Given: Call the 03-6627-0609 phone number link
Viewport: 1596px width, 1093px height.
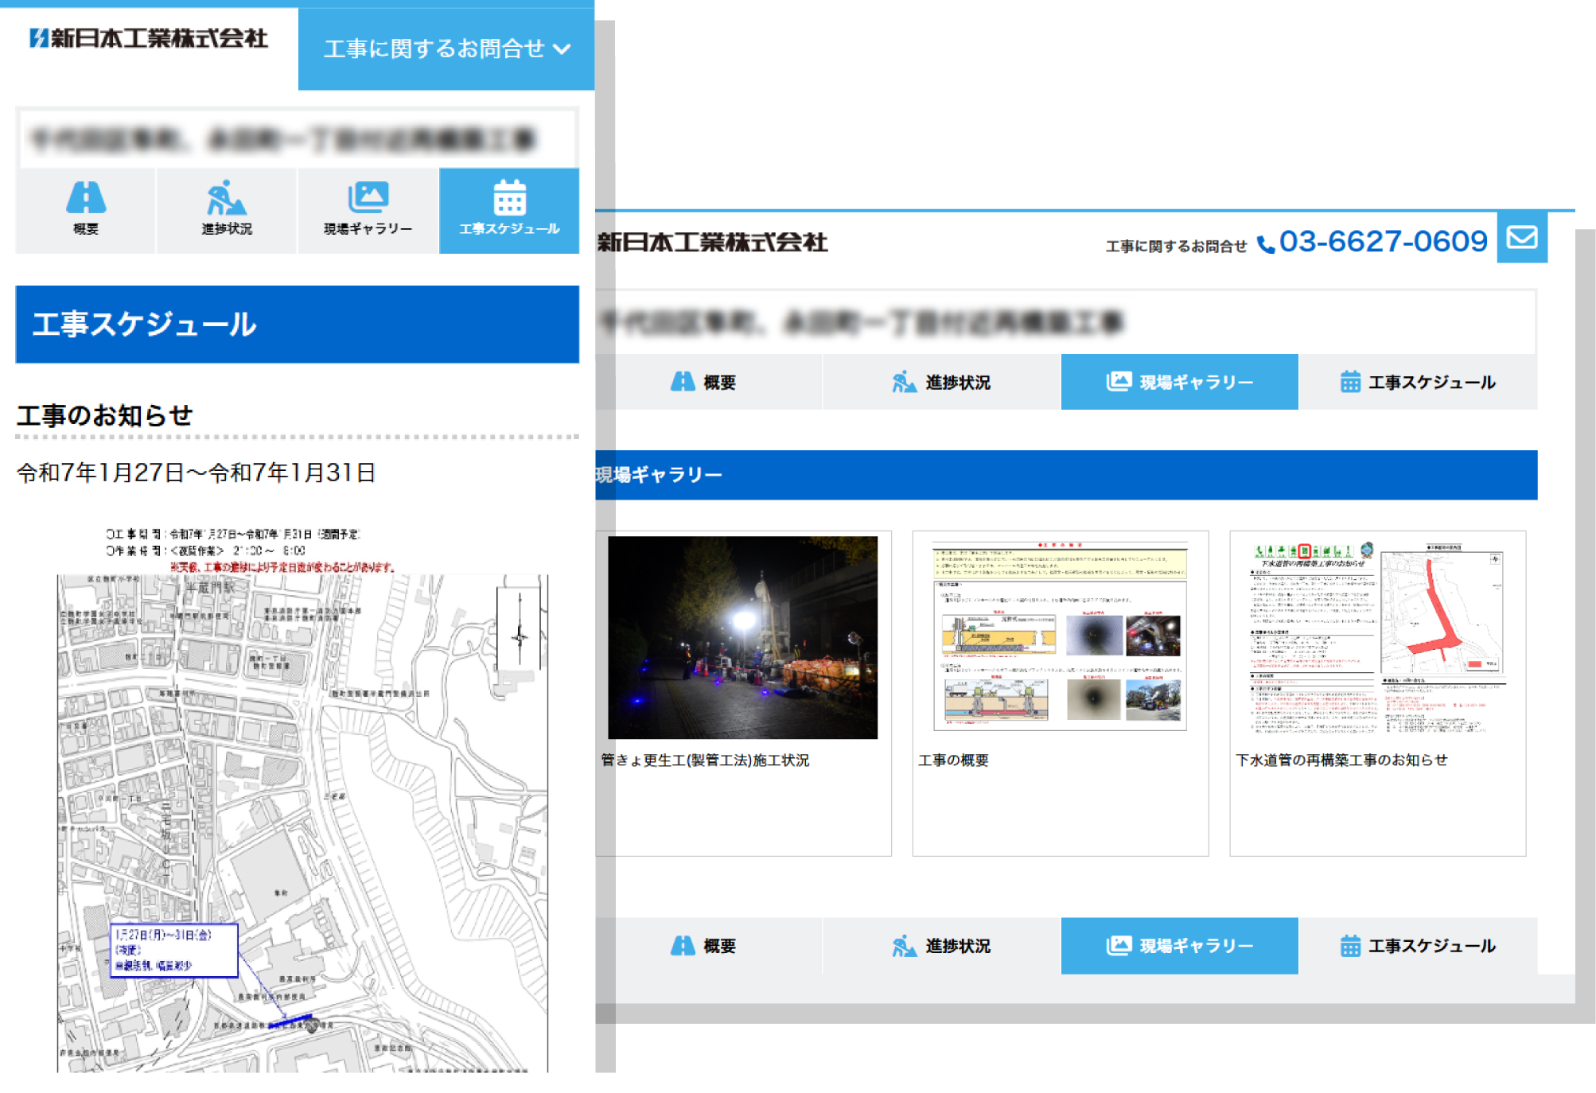Looking at the screenshot, I should click(1383, 241).
